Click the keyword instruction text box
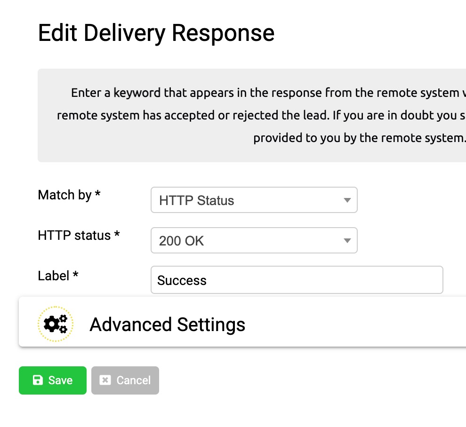 click(x=252, y=115)
